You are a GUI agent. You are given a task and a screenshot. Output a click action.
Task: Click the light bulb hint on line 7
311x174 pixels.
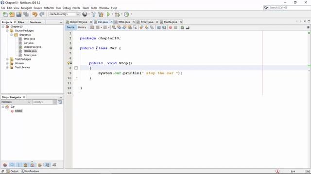[x=69, y=63]
